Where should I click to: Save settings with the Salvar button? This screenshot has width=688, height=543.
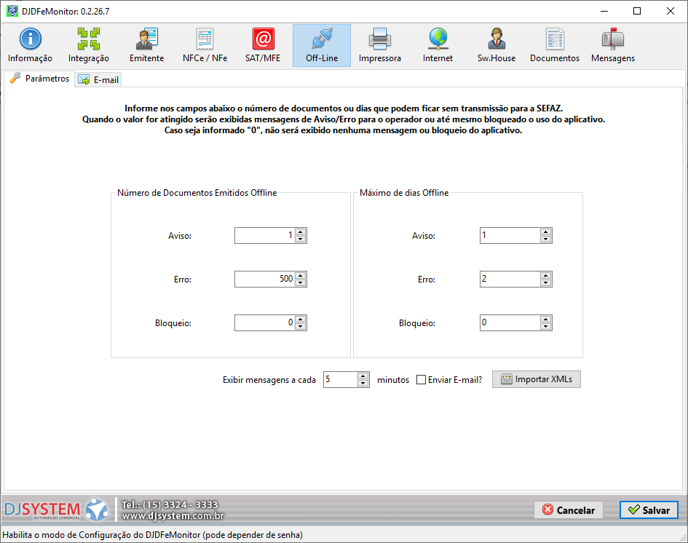pos(649,510)
